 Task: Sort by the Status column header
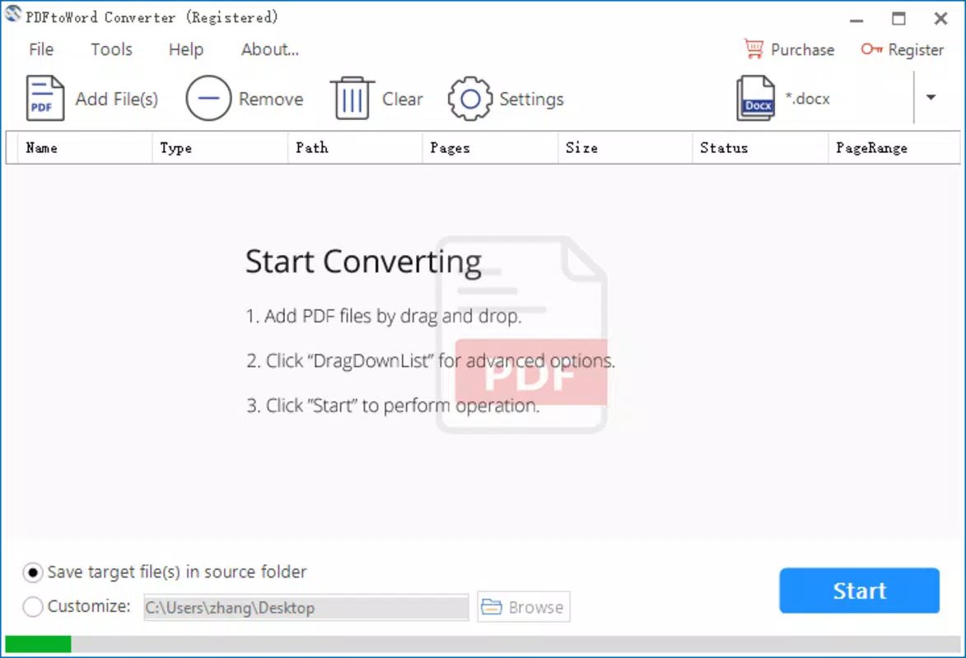point(759,148)
